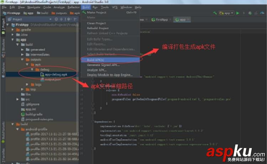
Task: Close the open Build menu
Action: [x=86, y=7]
